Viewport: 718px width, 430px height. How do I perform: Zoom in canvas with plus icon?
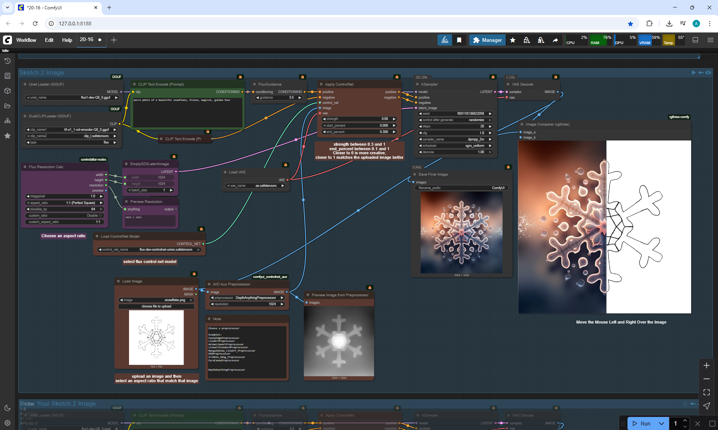pos(706,365)
